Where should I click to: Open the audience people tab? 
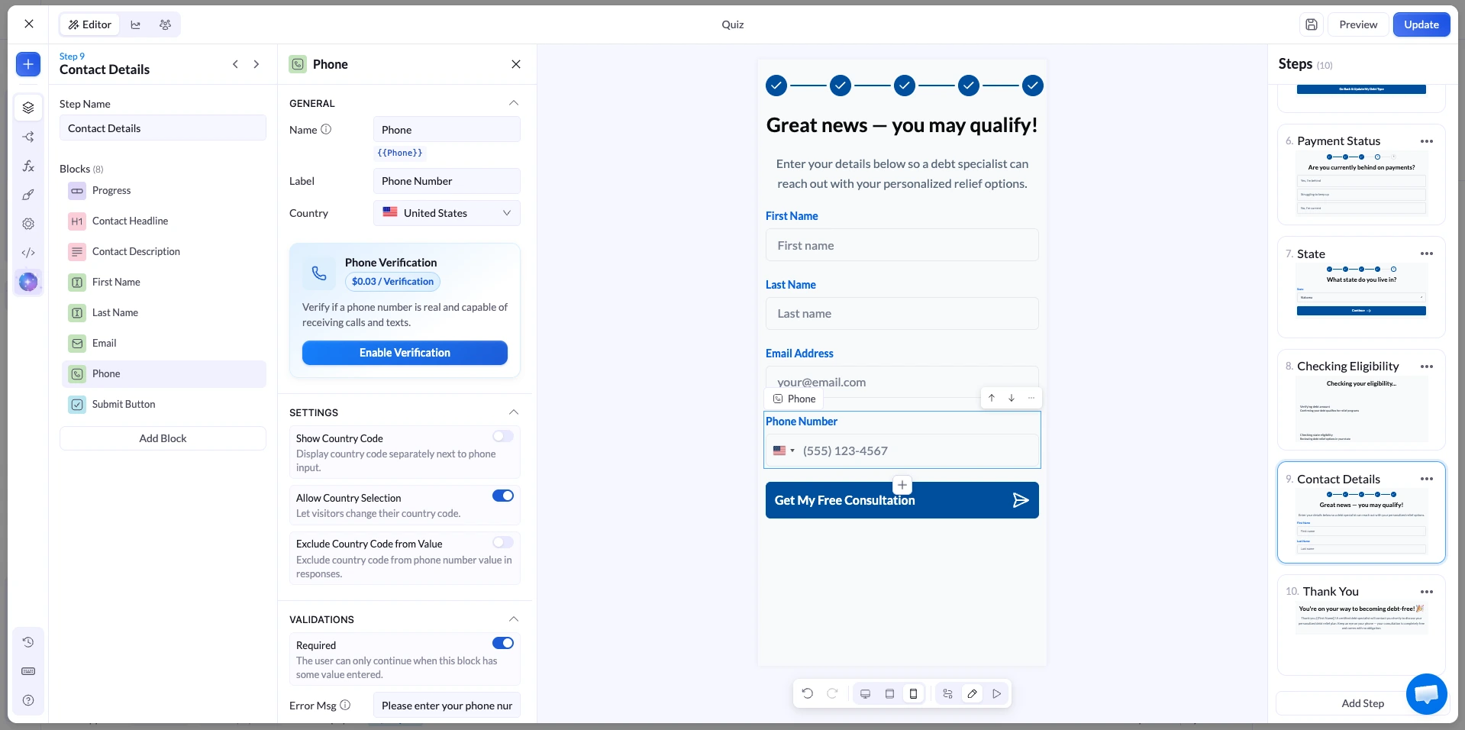click(x=165, y=24)
